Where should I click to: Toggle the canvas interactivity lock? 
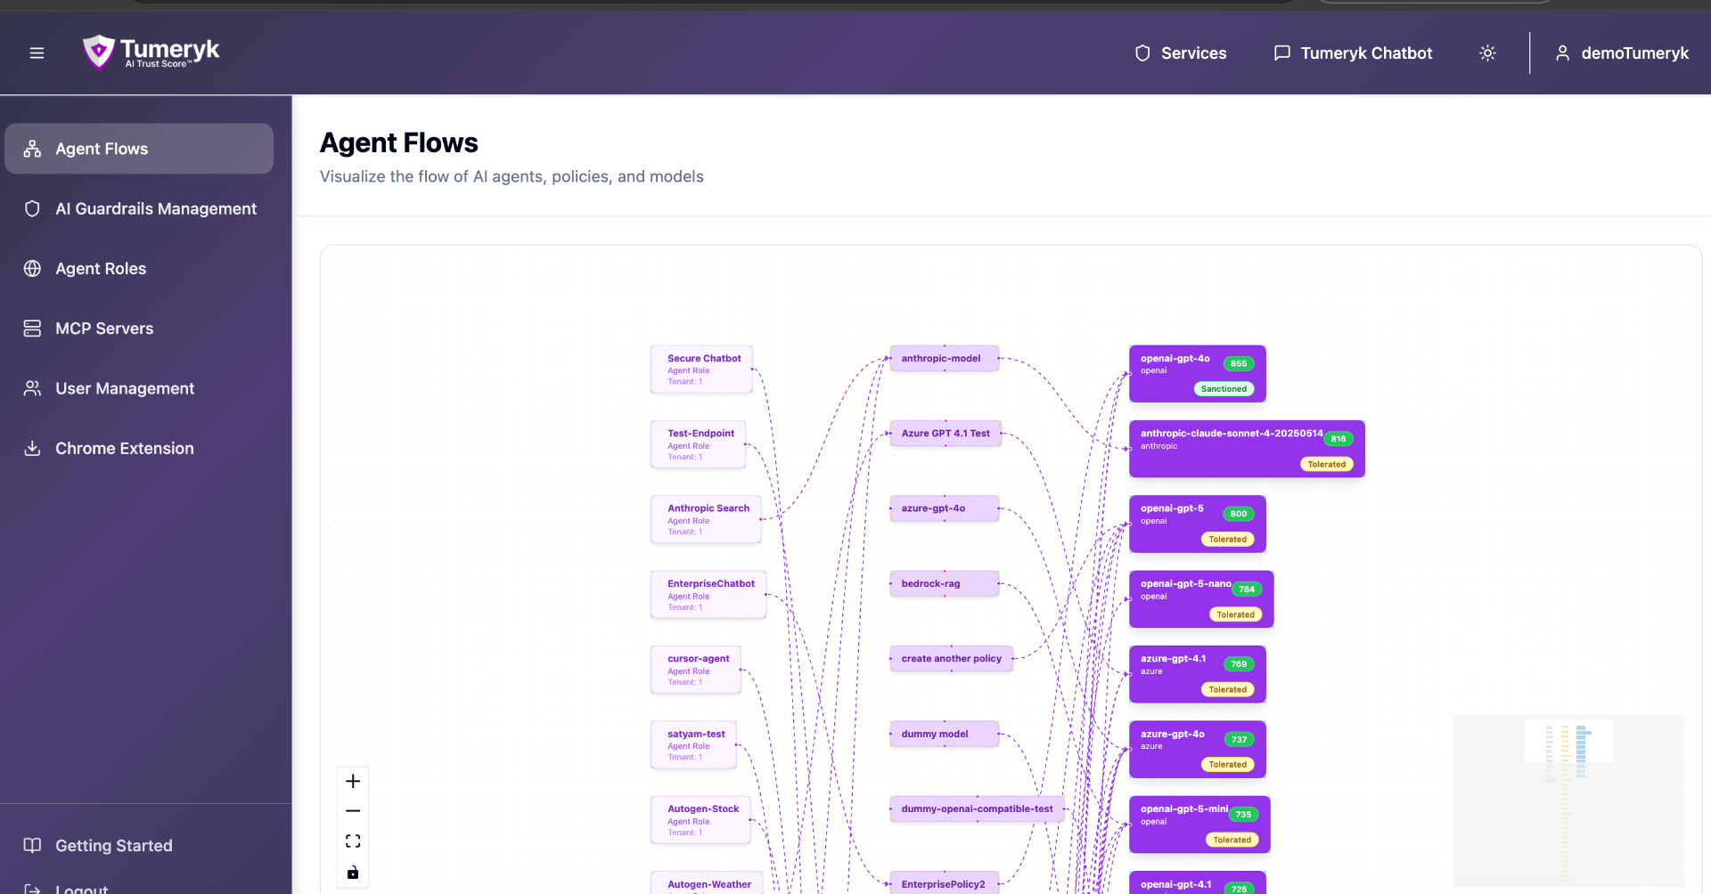353,872
